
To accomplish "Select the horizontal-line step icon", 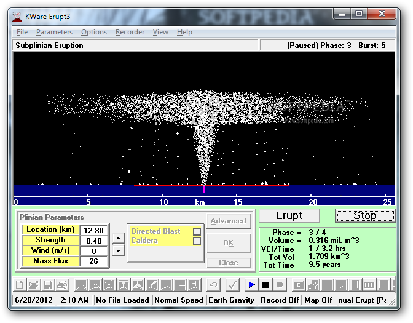I will point(180,285).
